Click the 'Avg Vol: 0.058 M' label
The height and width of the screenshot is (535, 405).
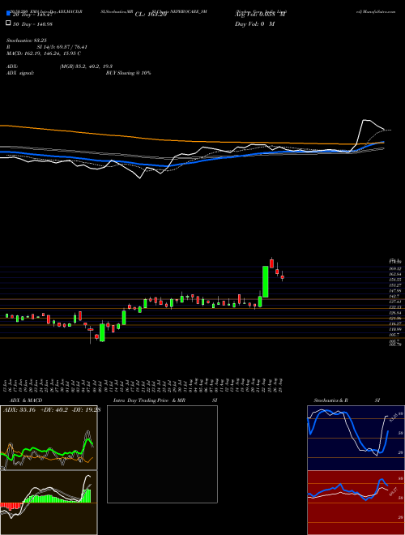click(260, 15)
